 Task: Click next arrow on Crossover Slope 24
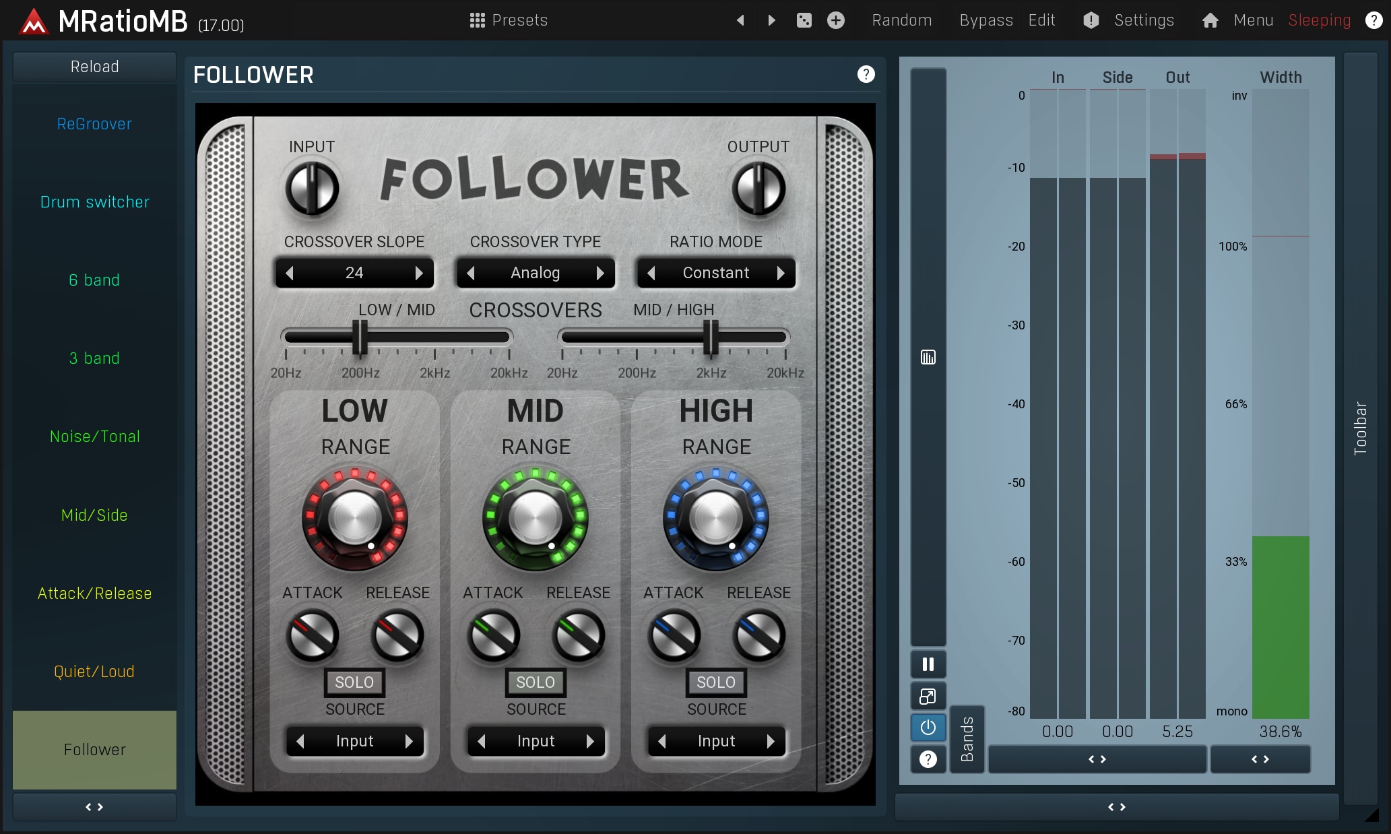[x=419, y=273]
